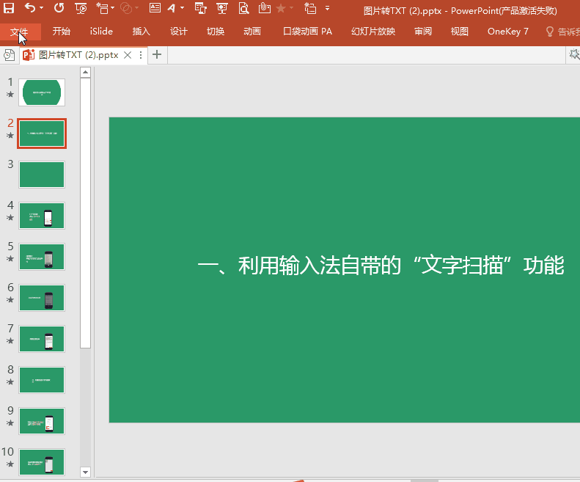Screen dimensions: 580x482
Task: Open the OneKey 7 tab
Action: tap(508, 32)
